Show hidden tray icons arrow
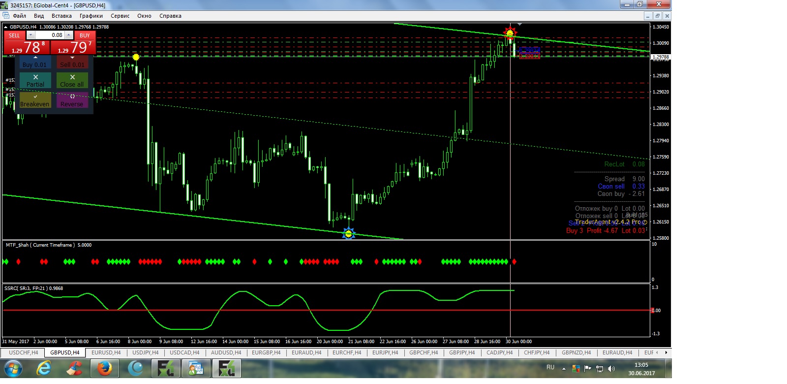The width and height of the screenshot is (787, 384). 564,368
